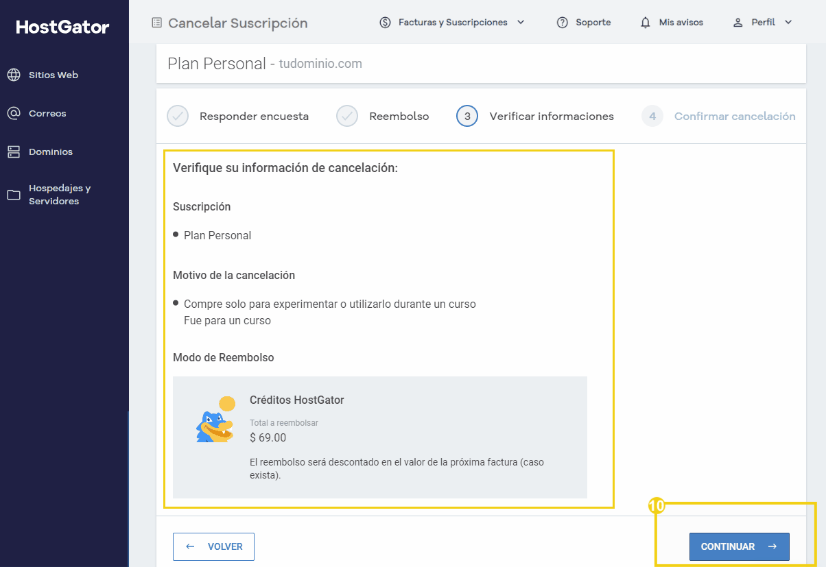Click the left arrow on the Volver button
The image size is (826, 567).
[191, 546]
